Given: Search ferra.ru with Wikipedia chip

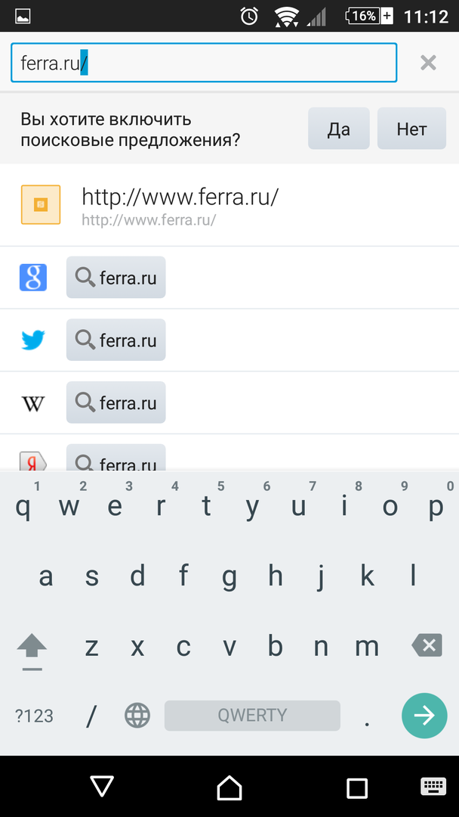Looking at the screenshot, I should pos(116,403).
